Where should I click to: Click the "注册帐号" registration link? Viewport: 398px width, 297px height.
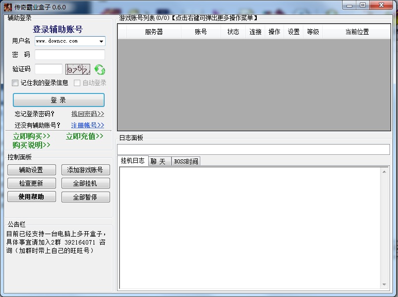[x=87, y=125]
